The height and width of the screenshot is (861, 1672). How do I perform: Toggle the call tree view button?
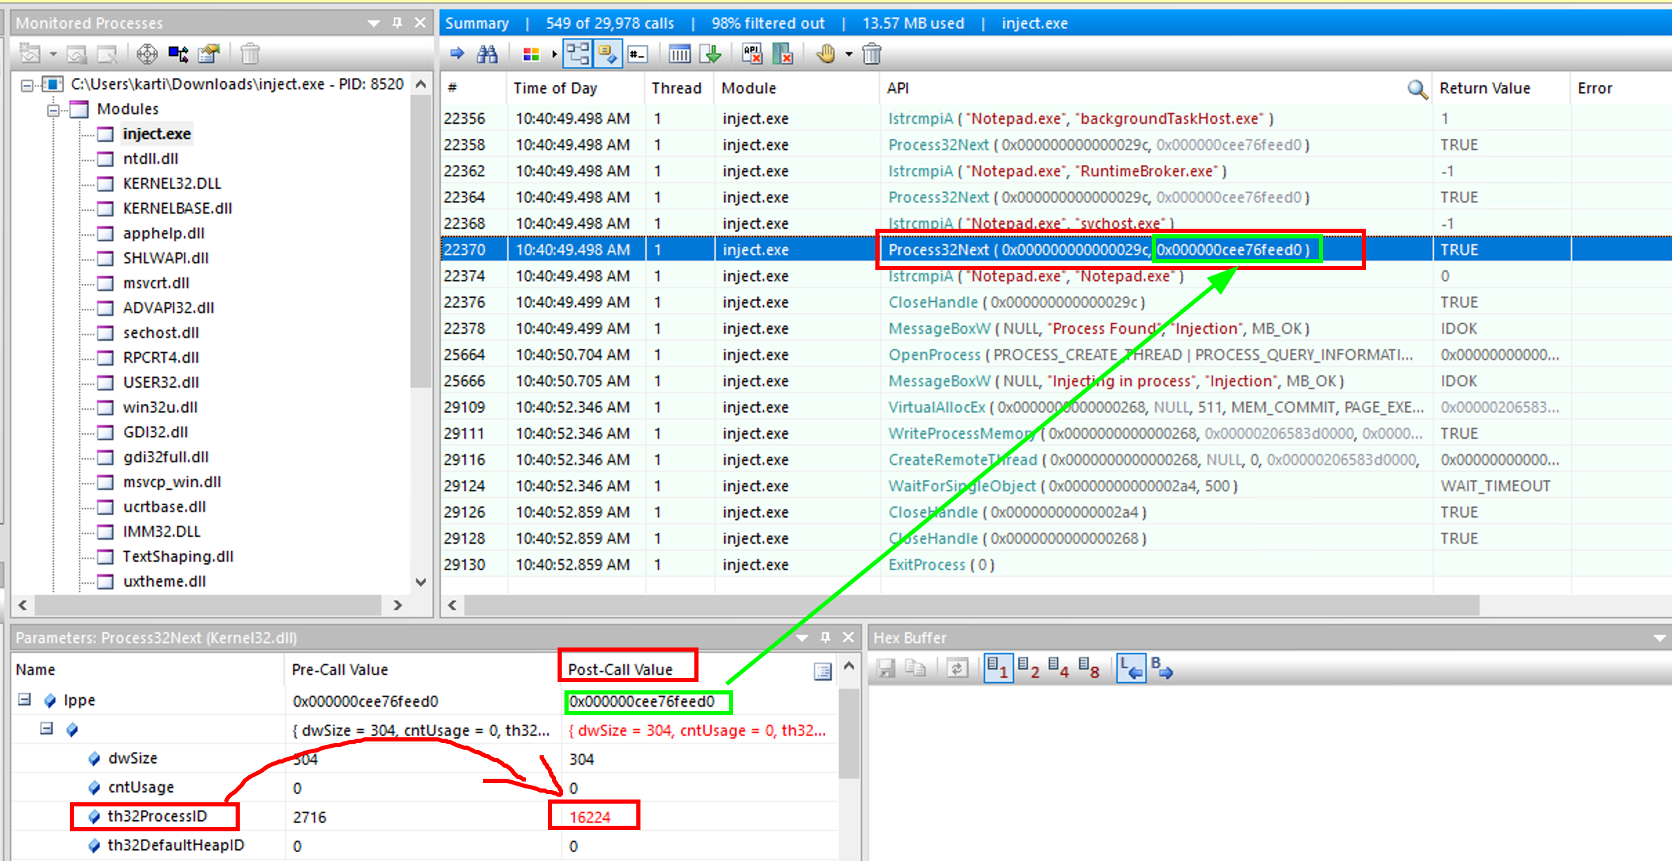577,54
